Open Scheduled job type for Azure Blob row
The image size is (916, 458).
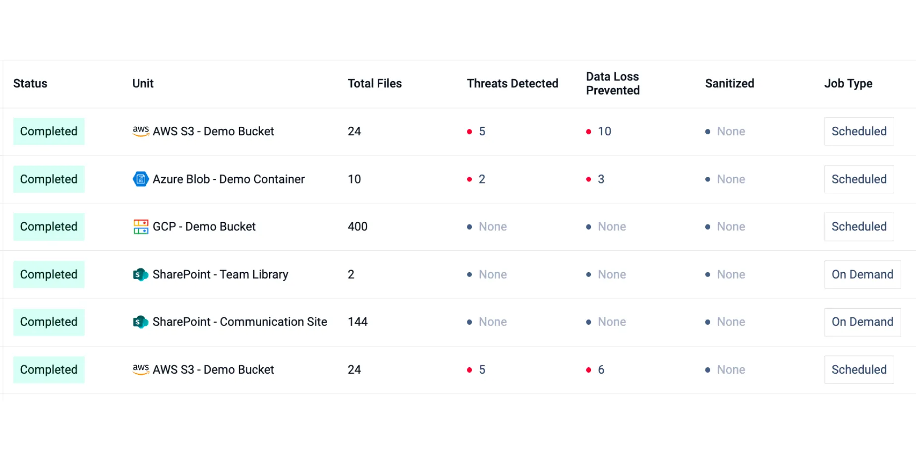pos(859,179)
